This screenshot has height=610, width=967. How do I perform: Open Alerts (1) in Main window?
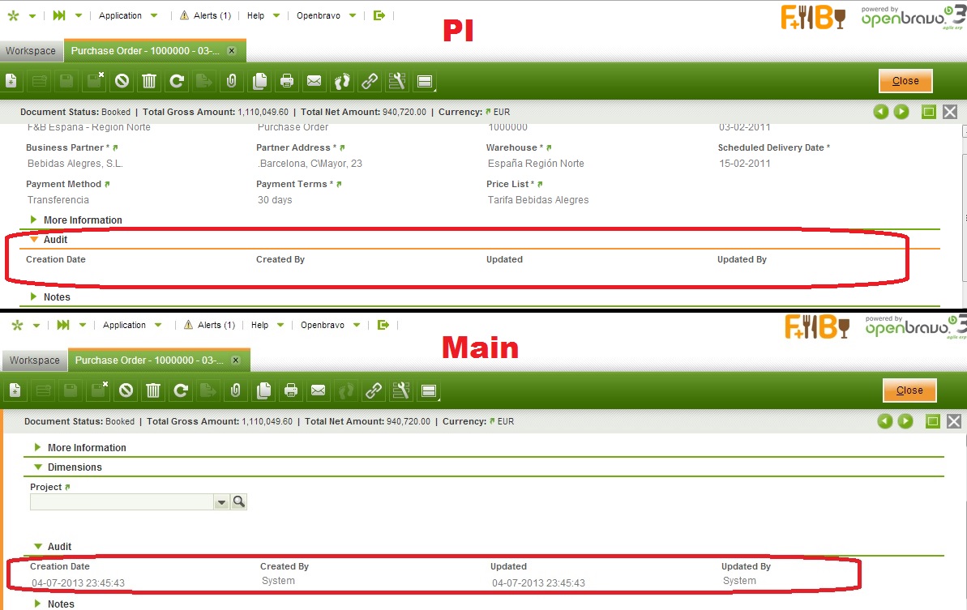(x=210, y=325)
